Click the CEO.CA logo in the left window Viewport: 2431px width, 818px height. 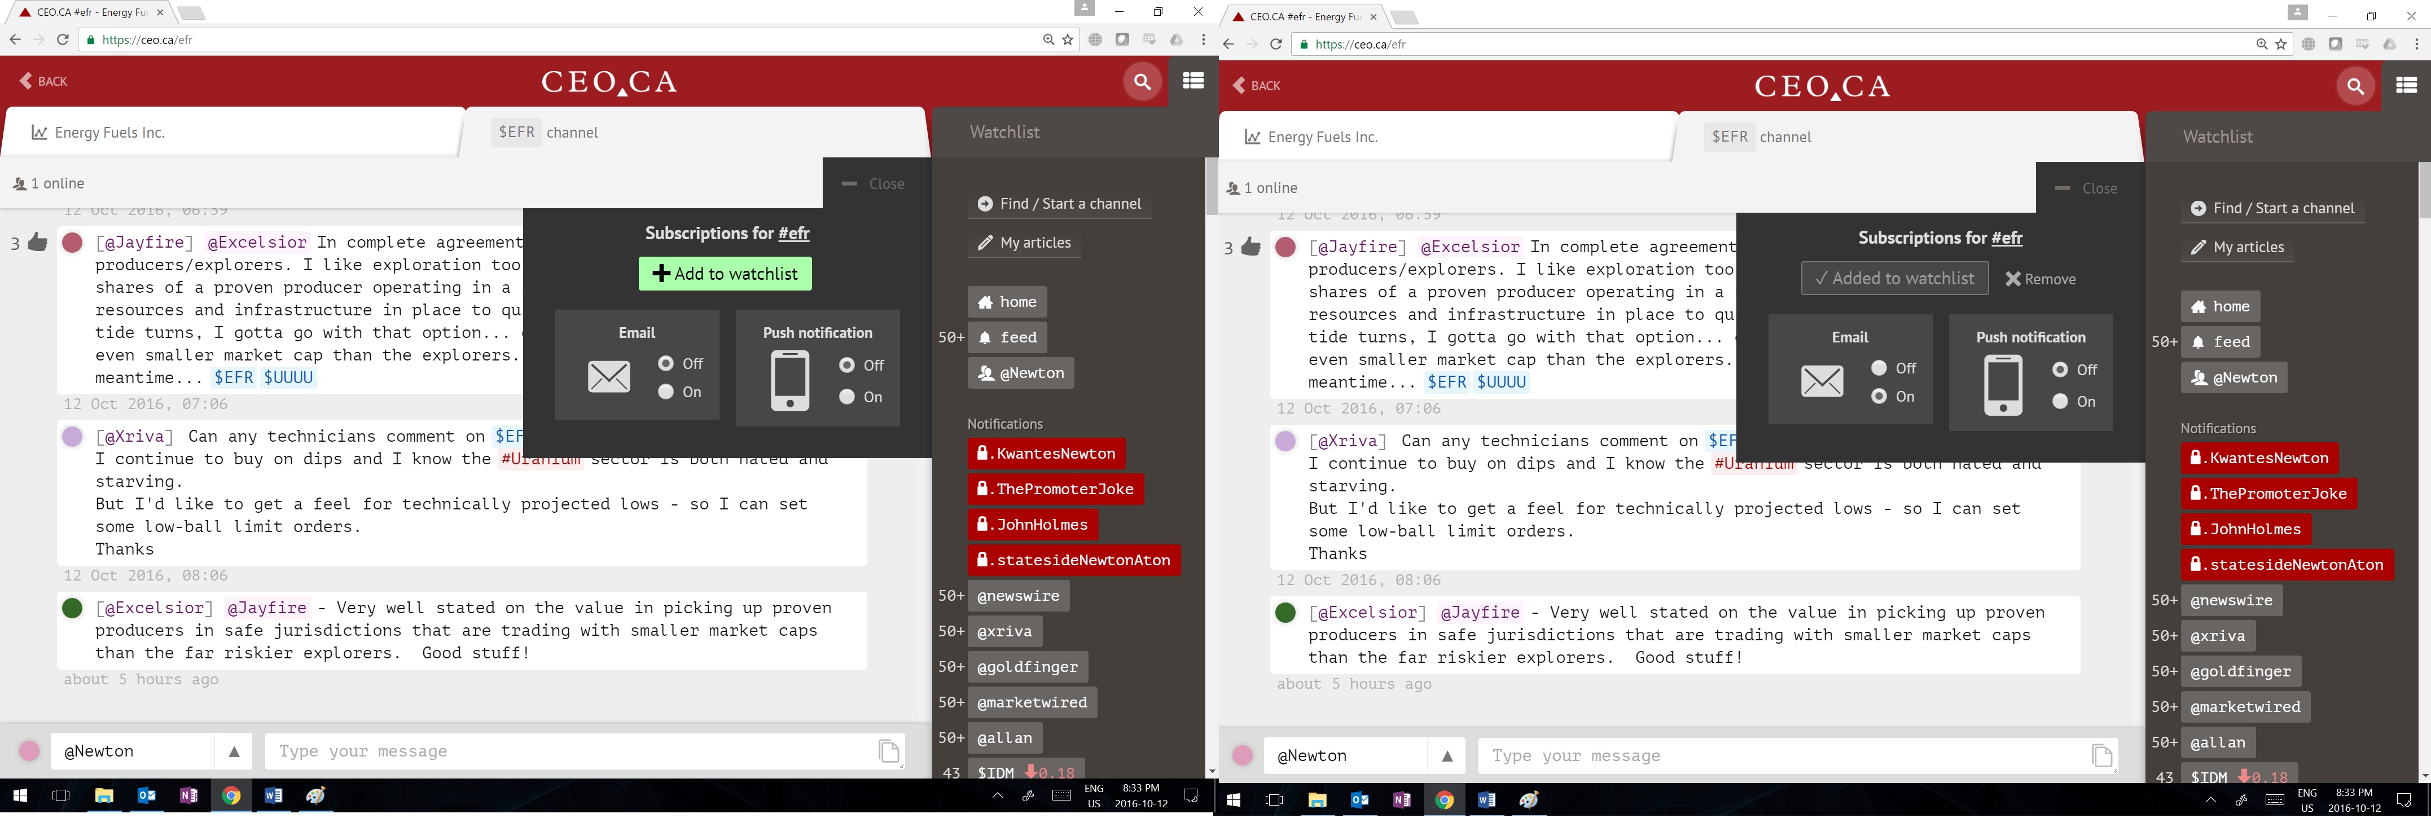(x=609, y=82)
